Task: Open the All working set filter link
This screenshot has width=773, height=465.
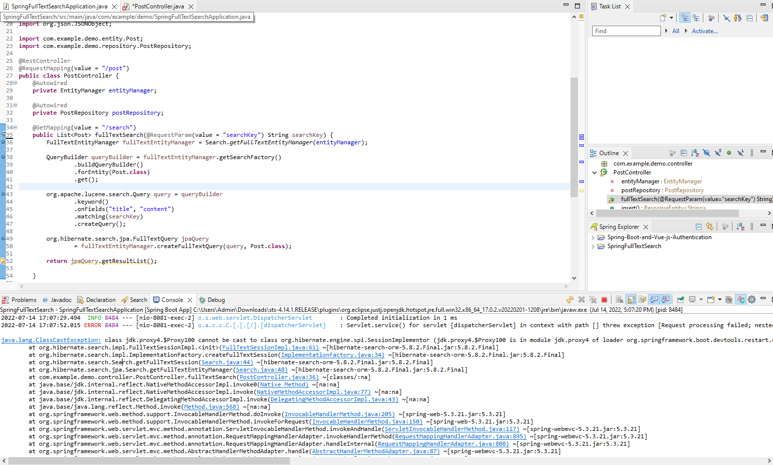Action: 676,31
